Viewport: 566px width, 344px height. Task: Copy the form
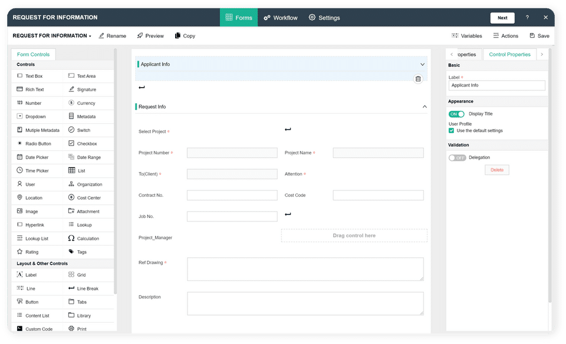(x=185, y=36)
